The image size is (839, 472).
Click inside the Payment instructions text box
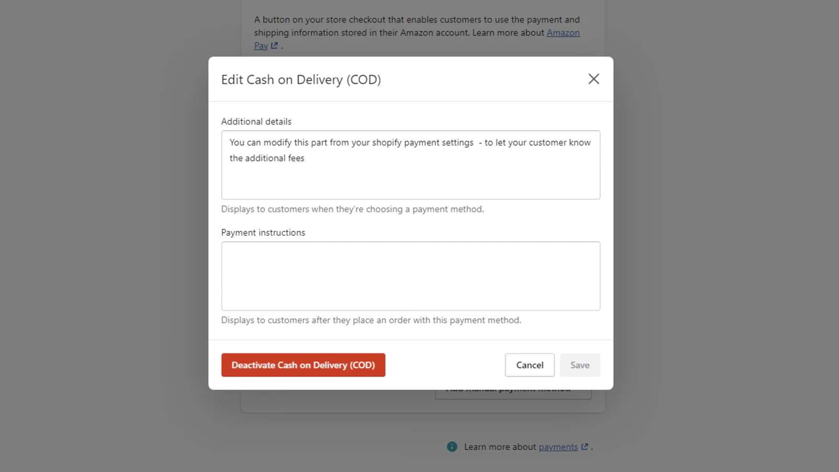click(x=410, y=276)
